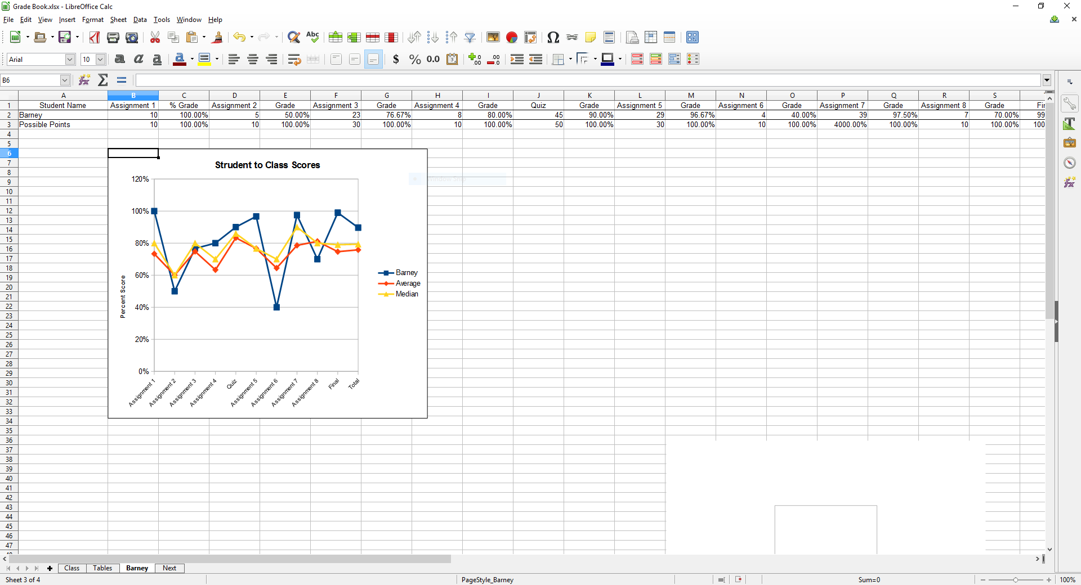1081x585 pixels.
Task: Open the Data menu
Action: 140,20
